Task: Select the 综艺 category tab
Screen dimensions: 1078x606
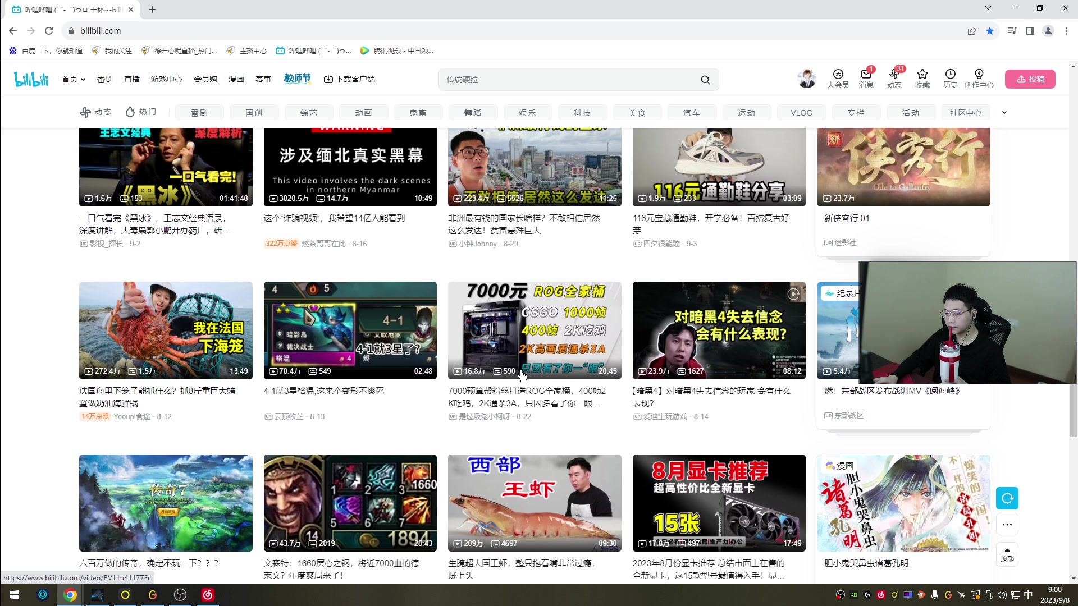Action: click(x=309, y=113)
